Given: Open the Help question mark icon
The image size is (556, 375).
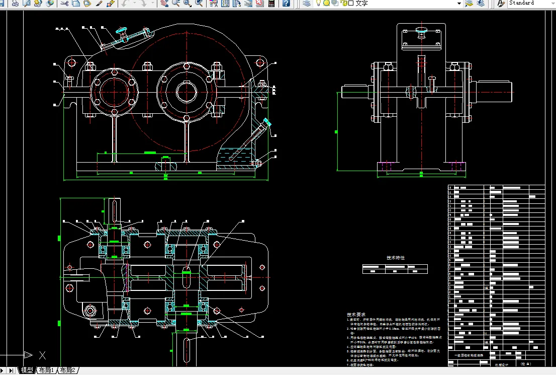Looking at the screenshot, I should [x=286, y=3].
